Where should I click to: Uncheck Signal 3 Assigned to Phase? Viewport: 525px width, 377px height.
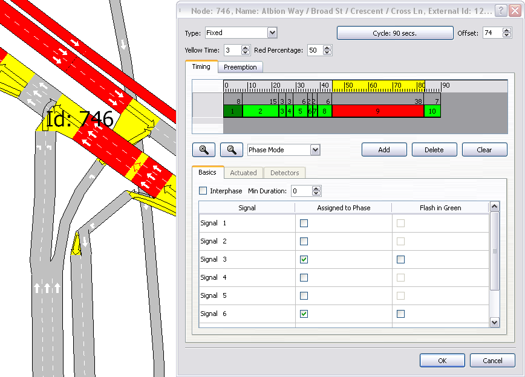pyautogui.click(x=303, y=259)
